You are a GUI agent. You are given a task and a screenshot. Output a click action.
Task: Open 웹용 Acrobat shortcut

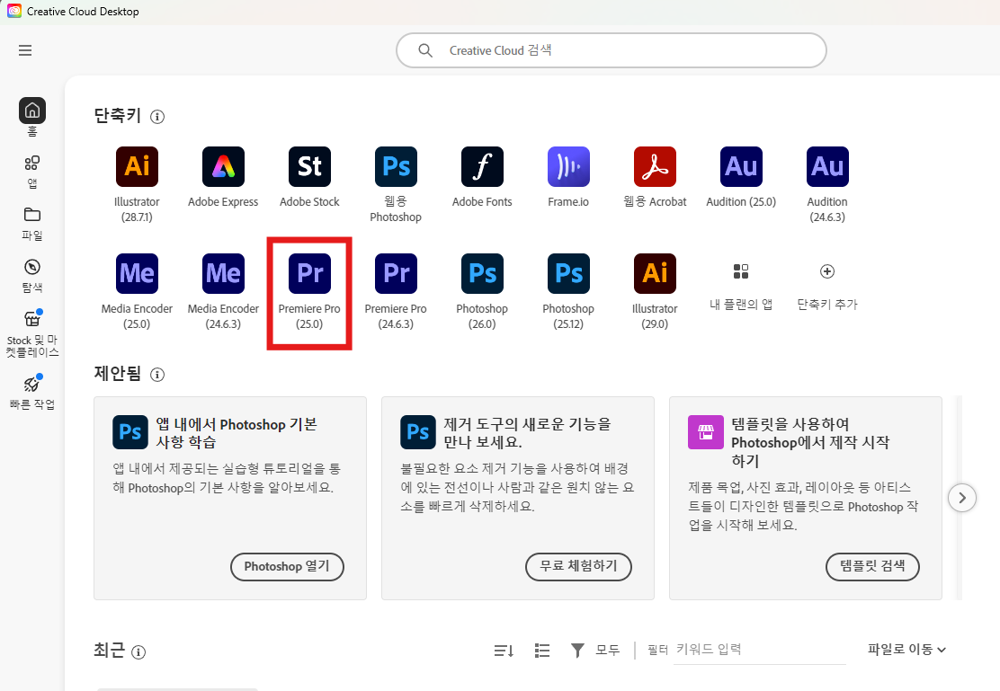(655, 167)
